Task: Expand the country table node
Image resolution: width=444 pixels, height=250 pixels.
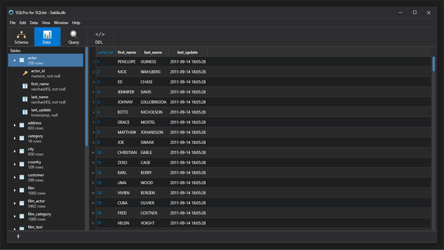Action: (x=15, y=164)
